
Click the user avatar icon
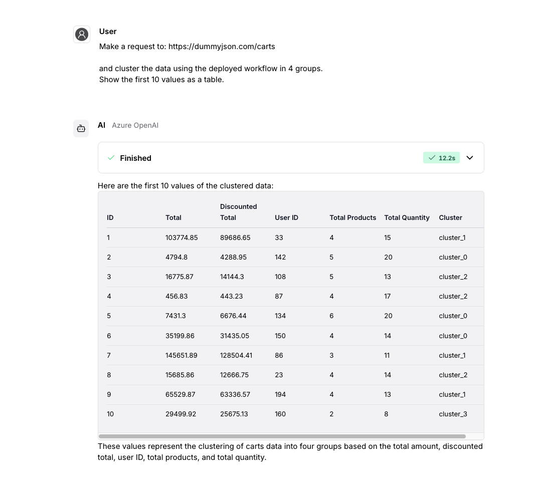(x=82, y=34)
